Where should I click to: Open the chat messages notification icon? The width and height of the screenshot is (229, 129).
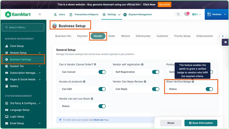pyautogui.click(x=186, y=14)
